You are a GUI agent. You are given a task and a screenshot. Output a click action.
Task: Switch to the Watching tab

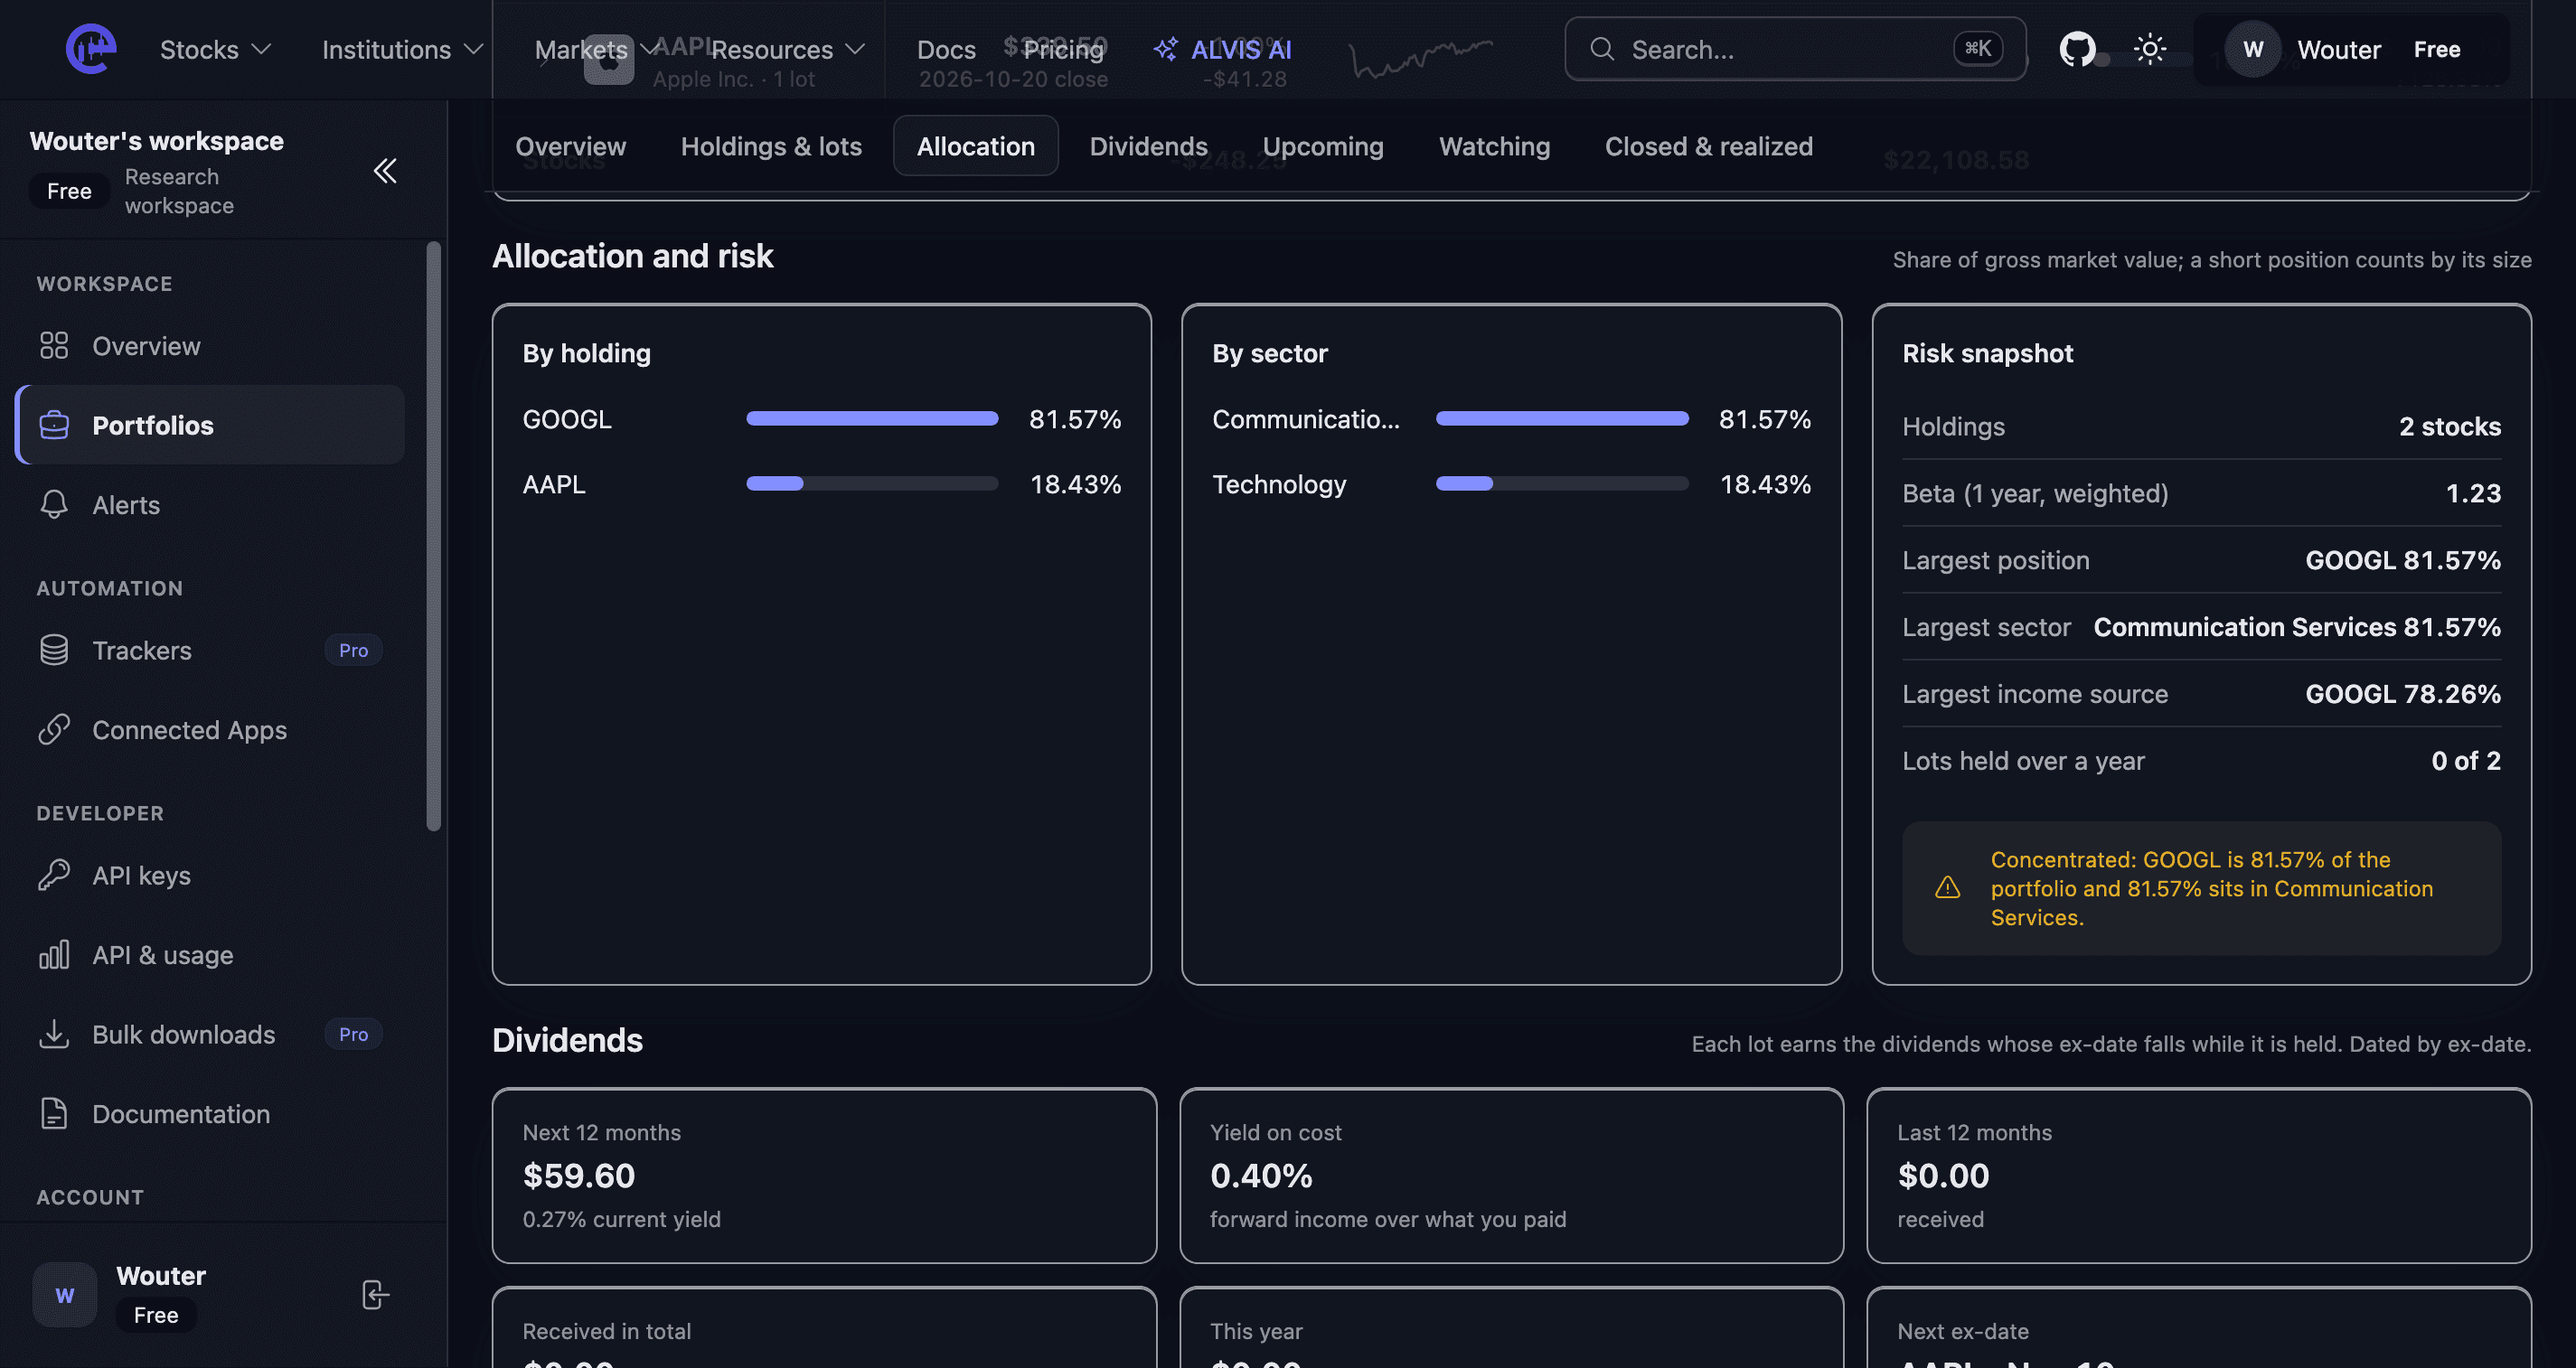1494,146
